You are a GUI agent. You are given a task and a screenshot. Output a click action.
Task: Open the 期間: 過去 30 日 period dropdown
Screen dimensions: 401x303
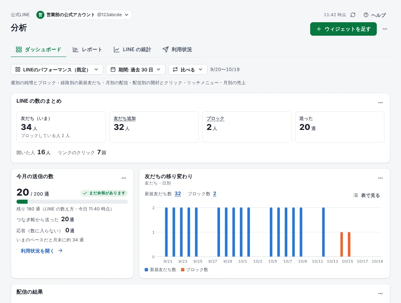[x=136, y=70]
